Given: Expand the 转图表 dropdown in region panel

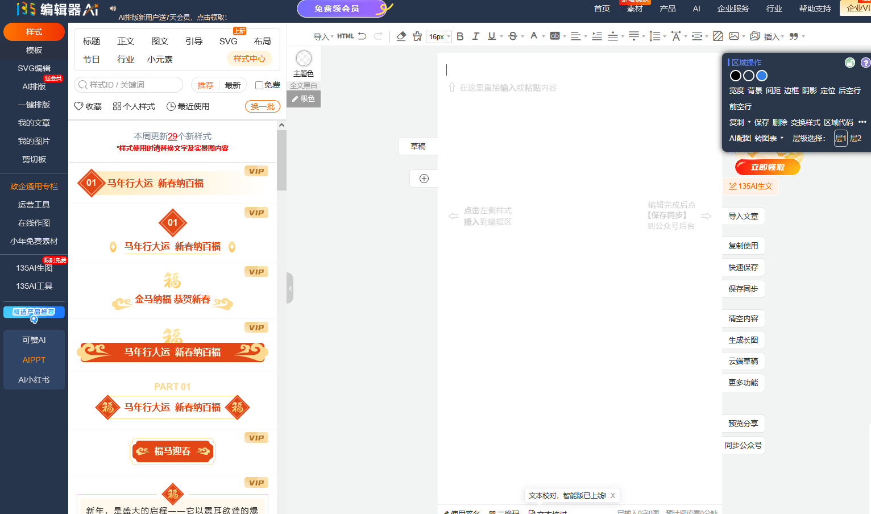Looking at the screenshot, I should pos(769,138).
